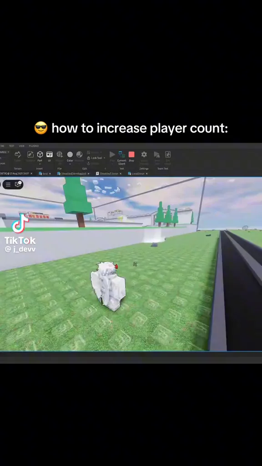Switch to the bird script tab

pos(43,173)
